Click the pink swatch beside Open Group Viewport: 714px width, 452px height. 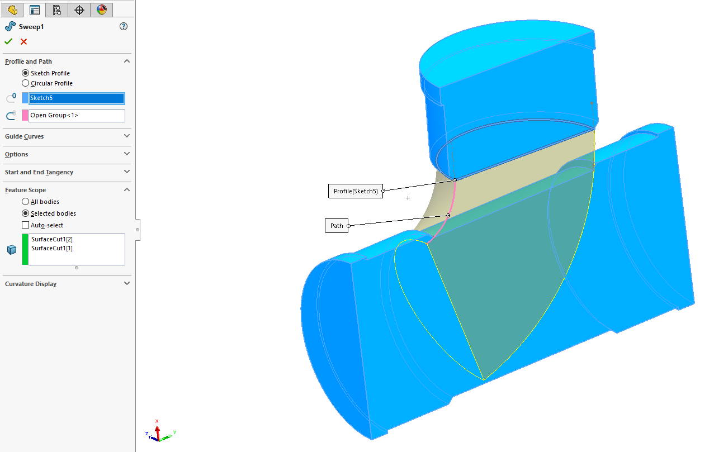point(23,115)
